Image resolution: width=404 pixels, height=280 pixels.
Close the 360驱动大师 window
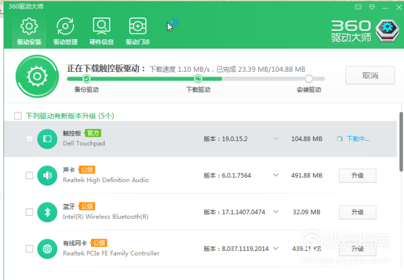399,7
